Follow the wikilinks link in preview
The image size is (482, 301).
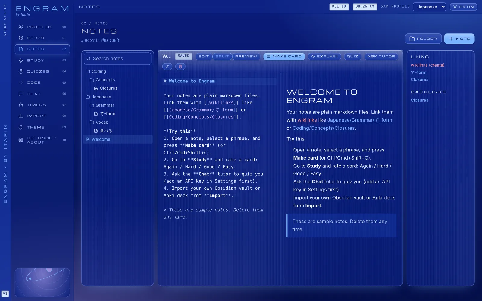coord(307,120)
